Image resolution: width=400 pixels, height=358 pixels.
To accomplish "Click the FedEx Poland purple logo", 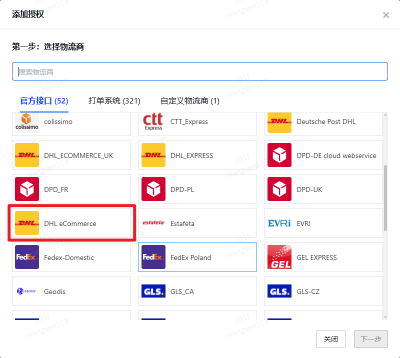I will pos(153,257).
